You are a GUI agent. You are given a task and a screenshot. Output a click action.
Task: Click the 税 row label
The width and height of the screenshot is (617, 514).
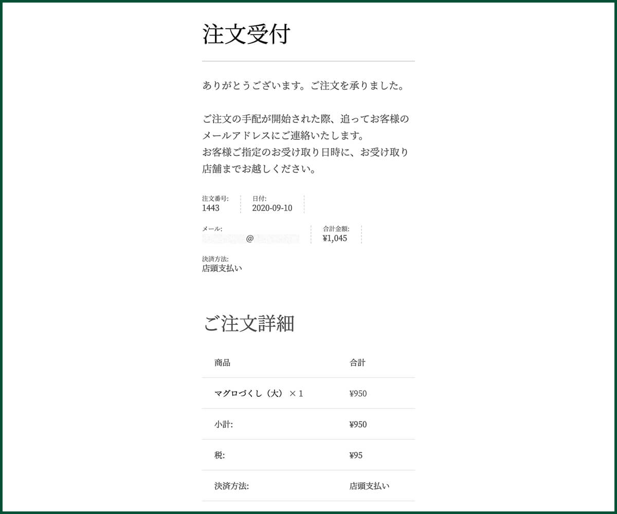(220, 455)
